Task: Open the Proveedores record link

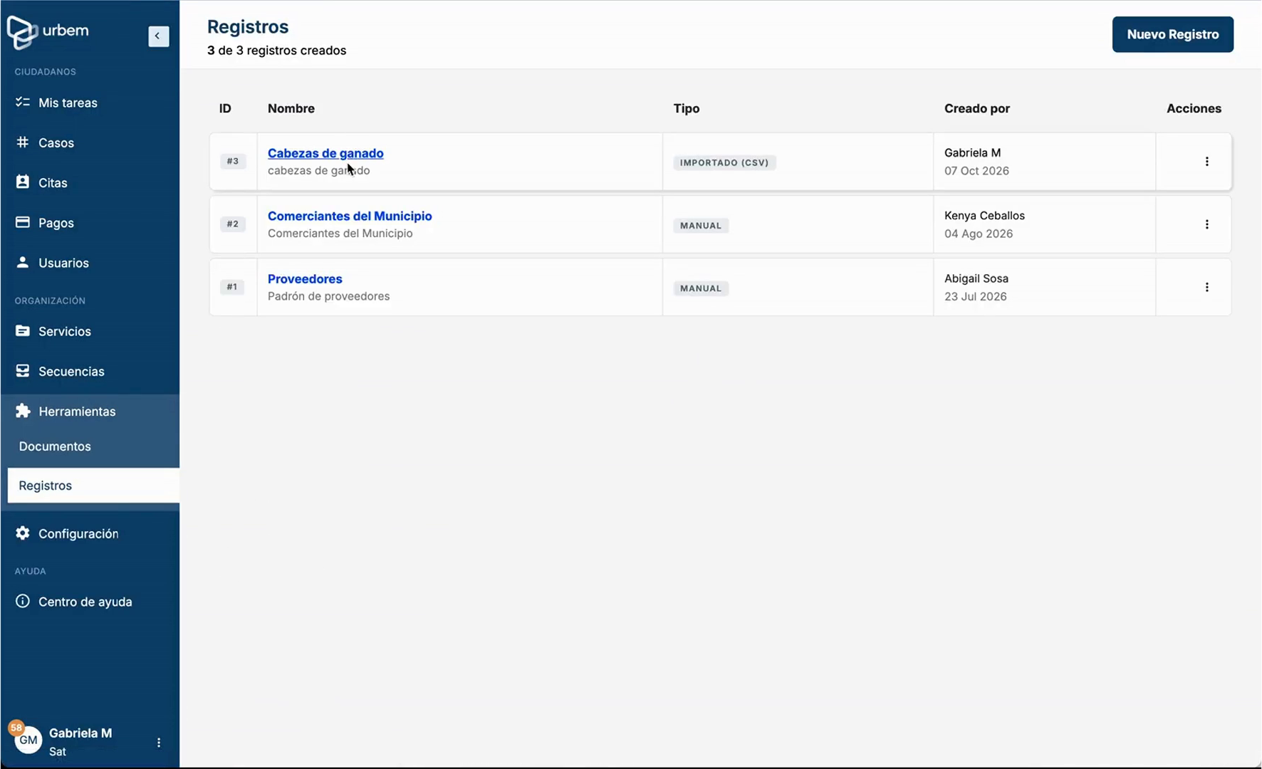Action: click(305, 278)
